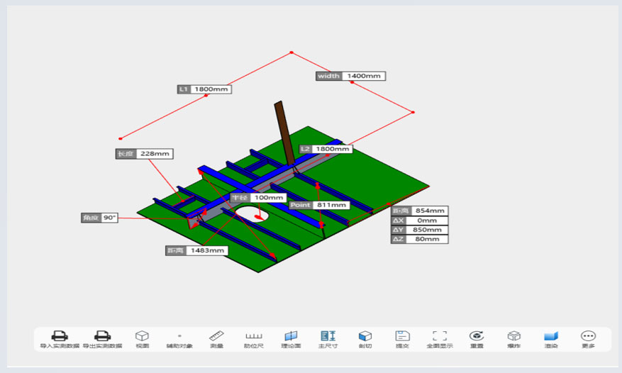Click the L1 1800mm dimension label
622x373 pixels.
(204, 89)
